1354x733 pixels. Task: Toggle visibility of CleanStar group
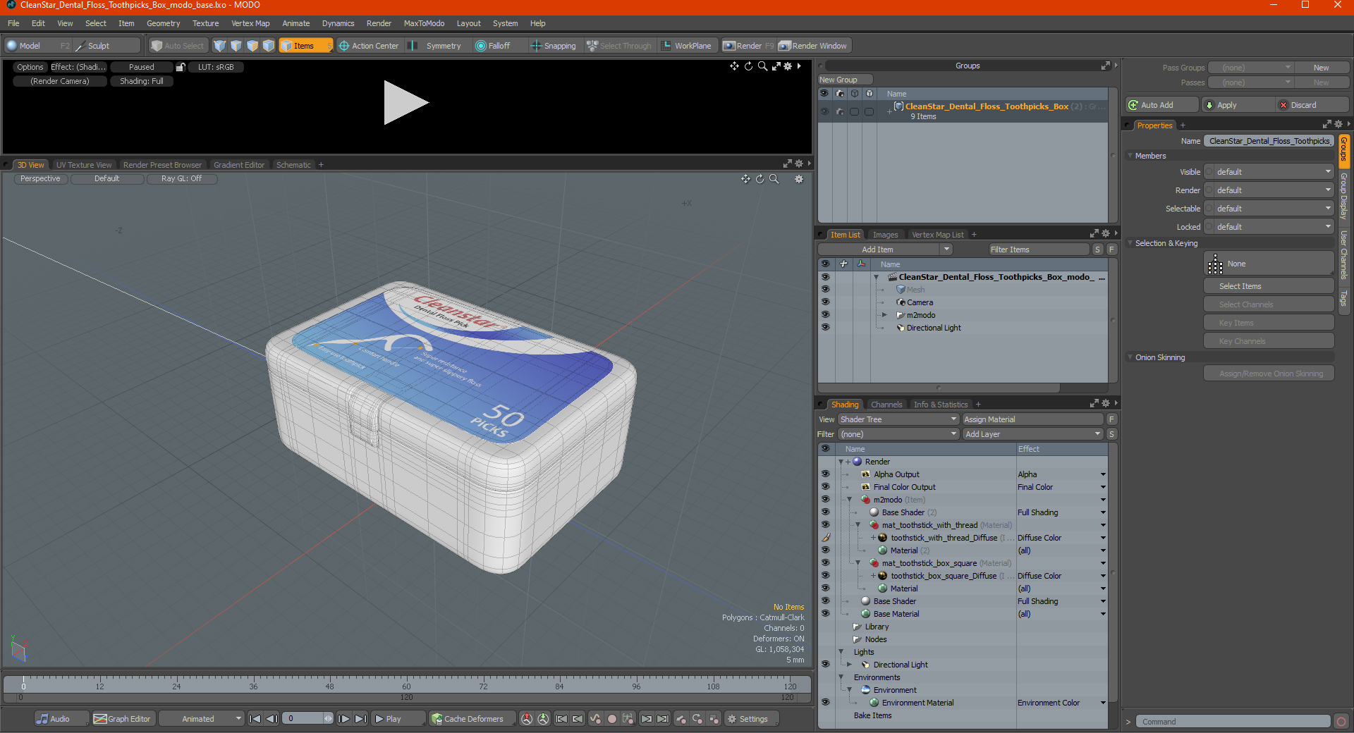[824, 111]
